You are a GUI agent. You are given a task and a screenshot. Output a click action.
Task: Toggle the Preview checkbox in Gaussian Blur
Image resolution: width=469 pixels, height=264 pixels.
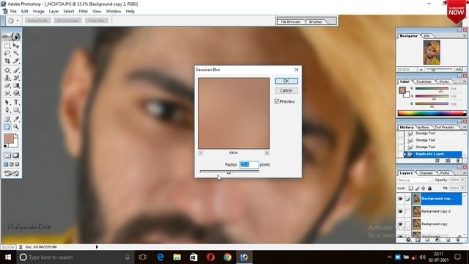277,101
